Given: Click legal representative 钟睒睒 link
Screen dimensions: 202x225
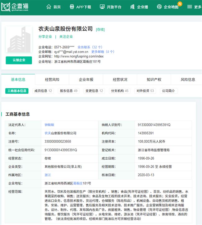Looking at the screenshot, I should pos(49,125).
